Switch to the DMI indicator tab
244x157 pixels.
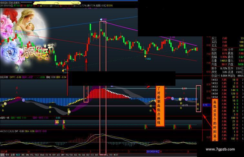(x=23, y=155)
